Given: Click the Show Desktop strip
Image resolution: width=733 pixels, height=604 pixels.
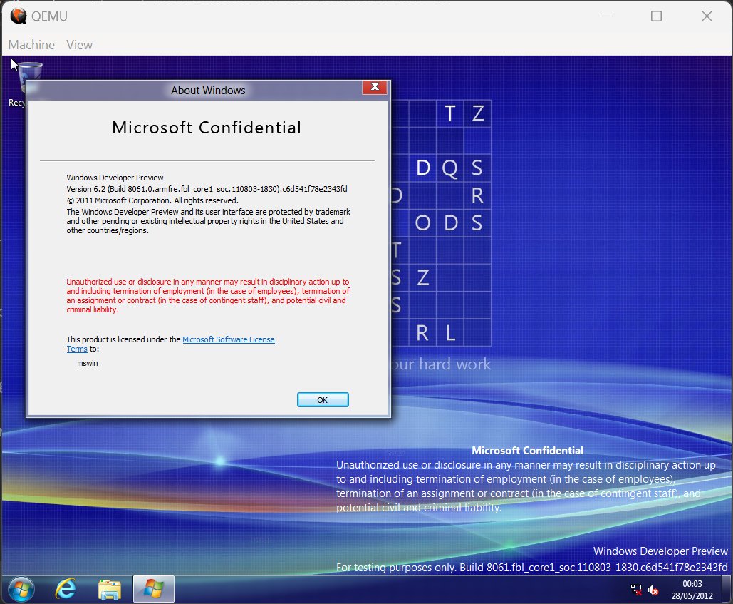Looking at the screenshot, I should (x=726, y=589).
